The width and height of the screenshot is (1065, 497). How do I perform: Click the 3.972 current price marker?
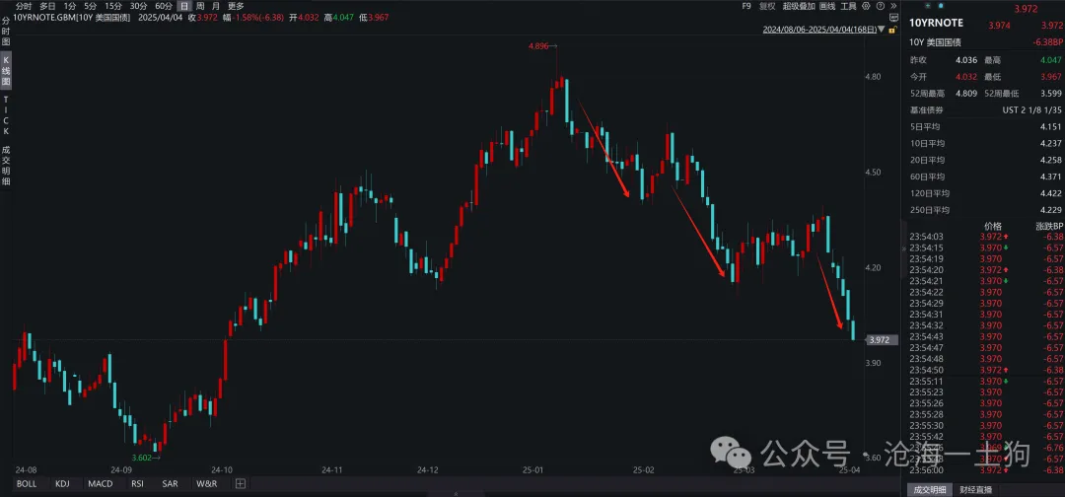click(x=880, y=340)
